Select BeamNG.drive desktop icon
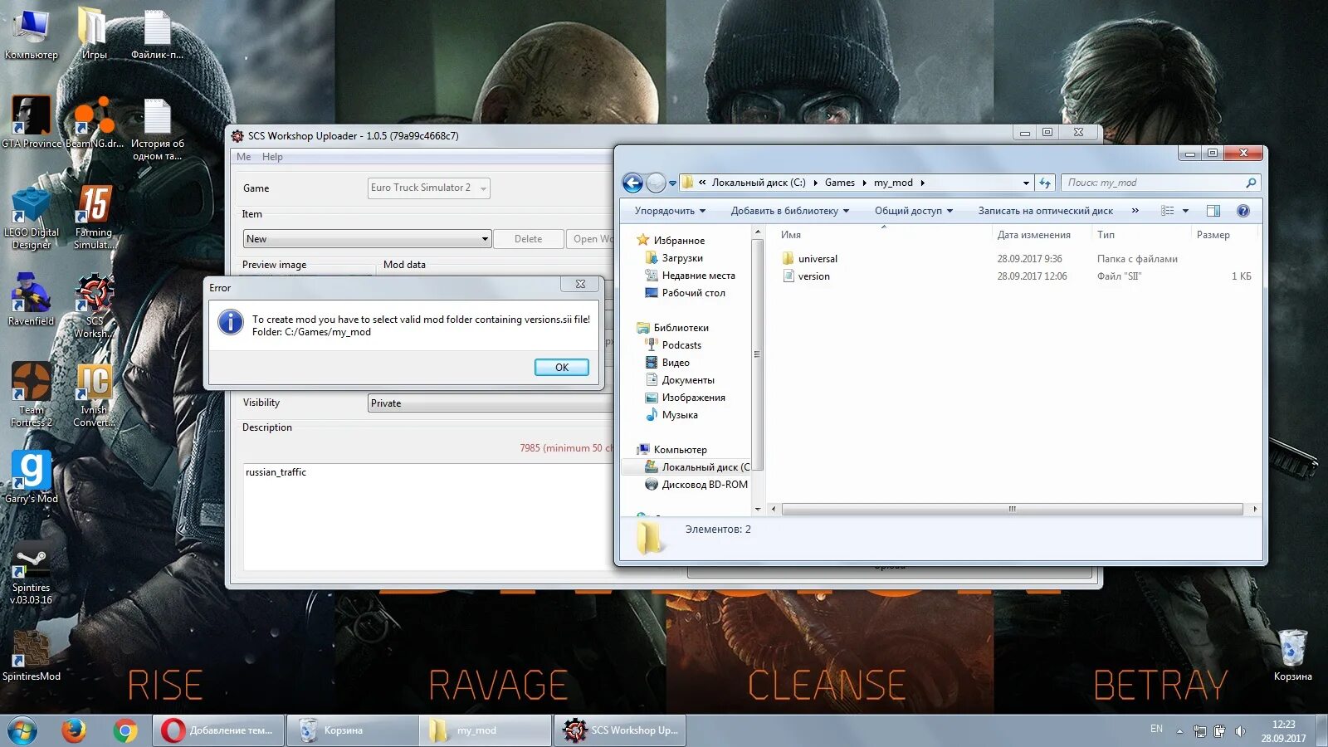1328x747 pixels. [94, 123]
